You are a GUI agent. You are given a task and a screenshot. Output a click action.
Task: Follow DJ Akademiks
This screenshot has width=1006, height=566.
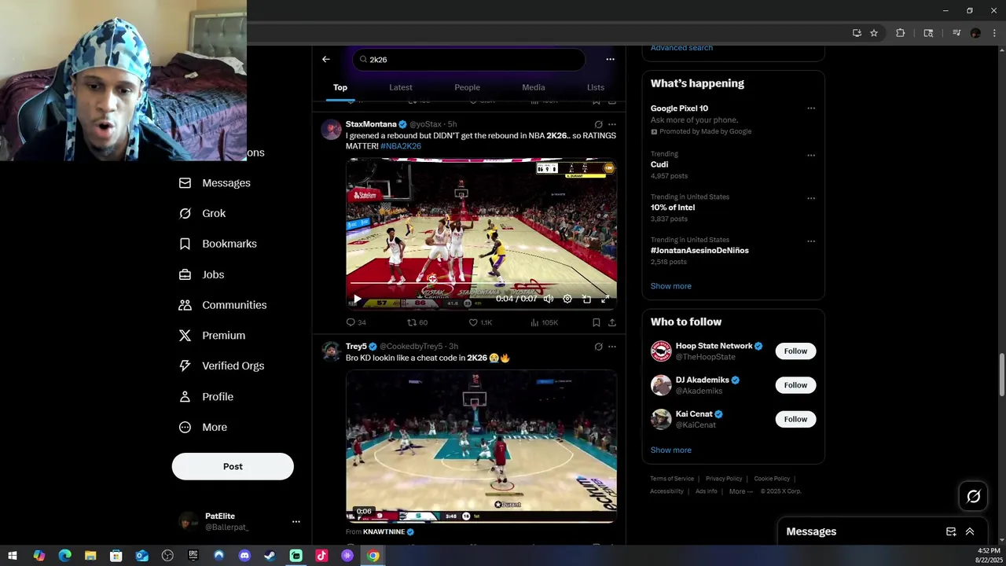[795, 385]
